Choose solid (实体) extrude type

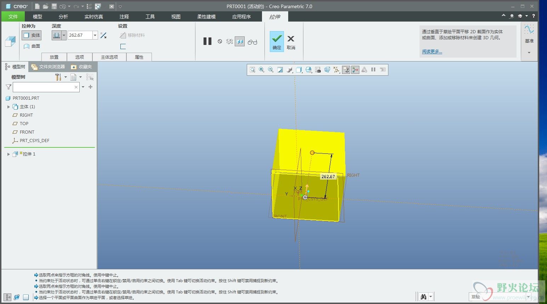[x=32, y=35]
